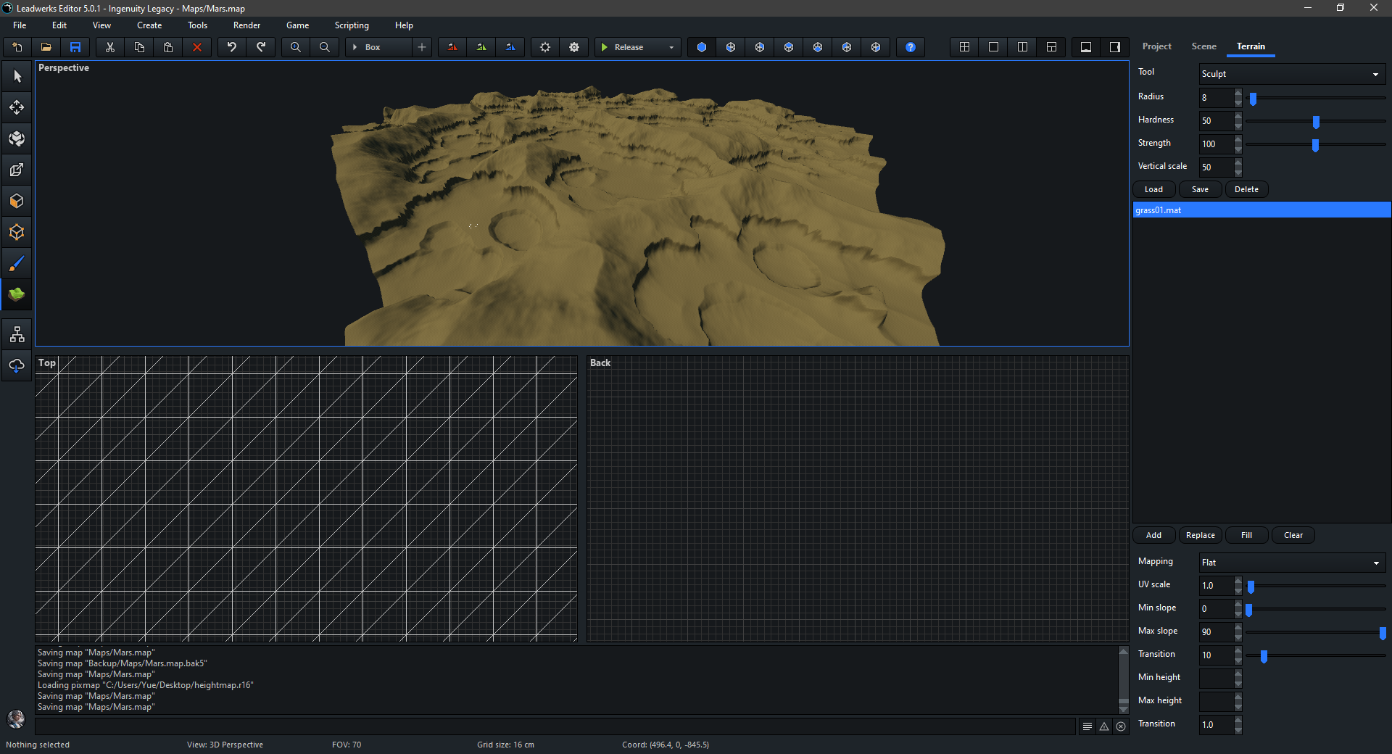Expand the Mapping dropdown set to Flat

1292,563
